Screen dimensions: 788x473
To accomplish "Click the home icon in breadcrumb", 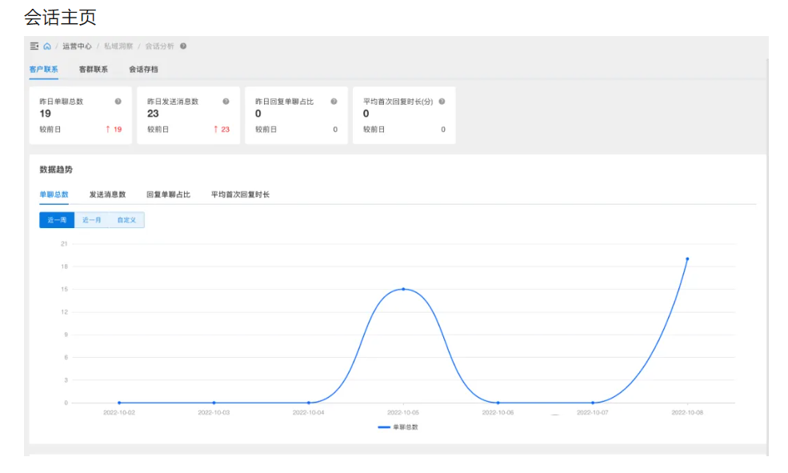I will pos(47,46).
